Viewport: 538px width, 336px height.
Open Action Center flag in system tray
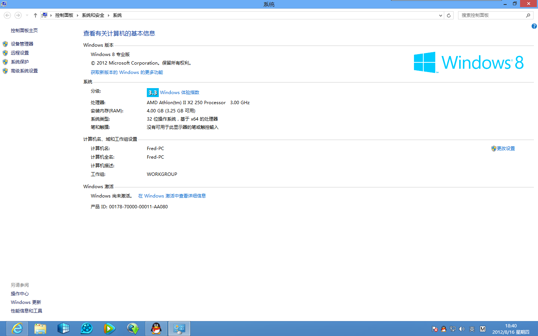(x=435, y=329)
